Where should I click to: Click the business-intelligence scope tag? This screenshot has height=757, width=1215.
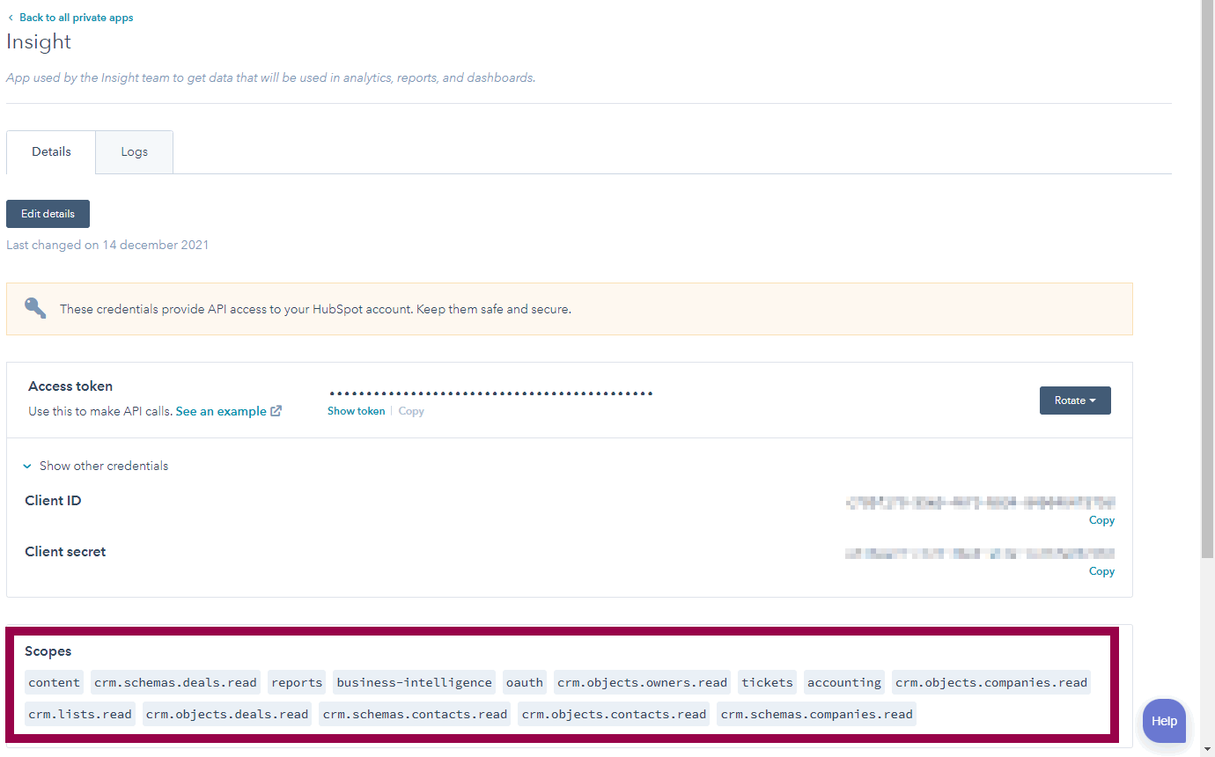(414, 681)
